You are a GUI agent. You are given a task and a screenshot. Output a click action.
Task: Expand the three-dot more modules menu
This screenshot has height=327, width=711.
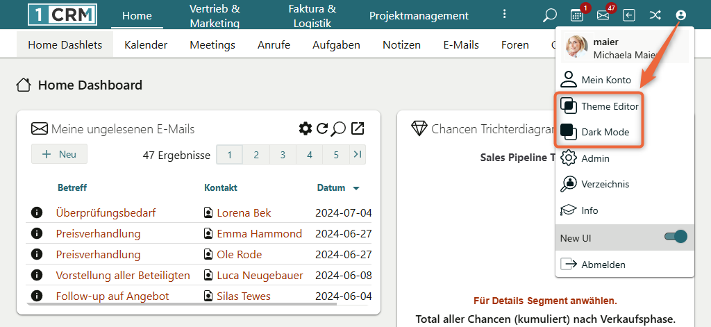[x=505, y=15]
